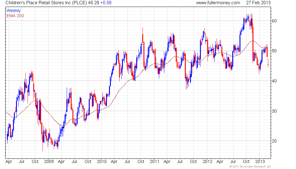Click the 20 price axis label
The height and width of the screenshot is (169, 296).
pos(274,141)
